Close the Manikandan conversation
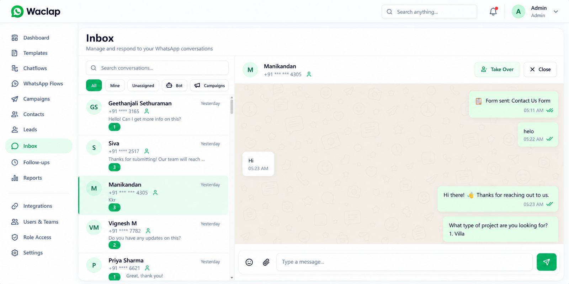The height and width of the screenshot is (284, 569). click(x=540, y=70)
